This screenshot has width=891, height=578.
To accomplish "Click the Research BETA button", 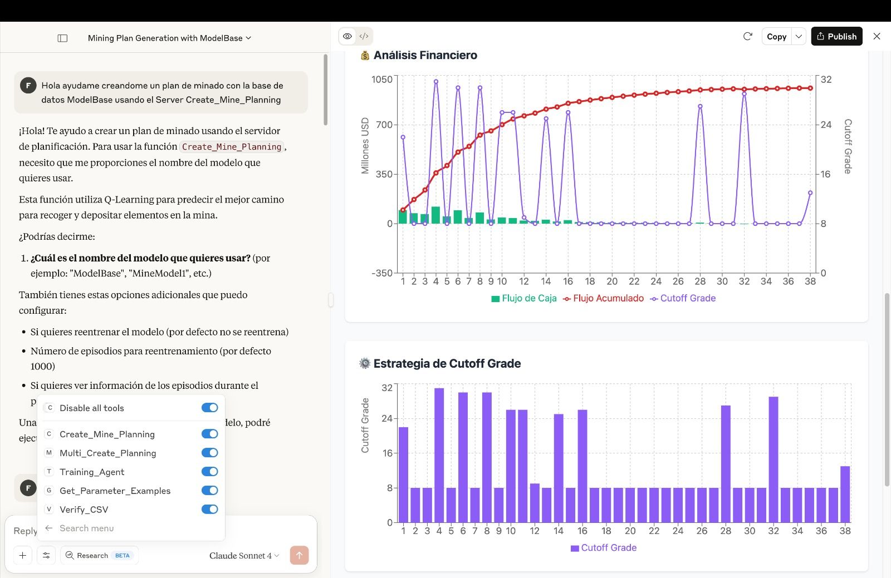I will (99, 555).
